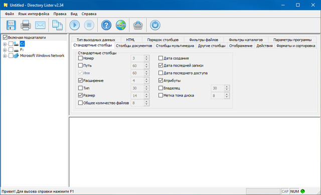Click the power exit toolbar icon

coord(155,25)
